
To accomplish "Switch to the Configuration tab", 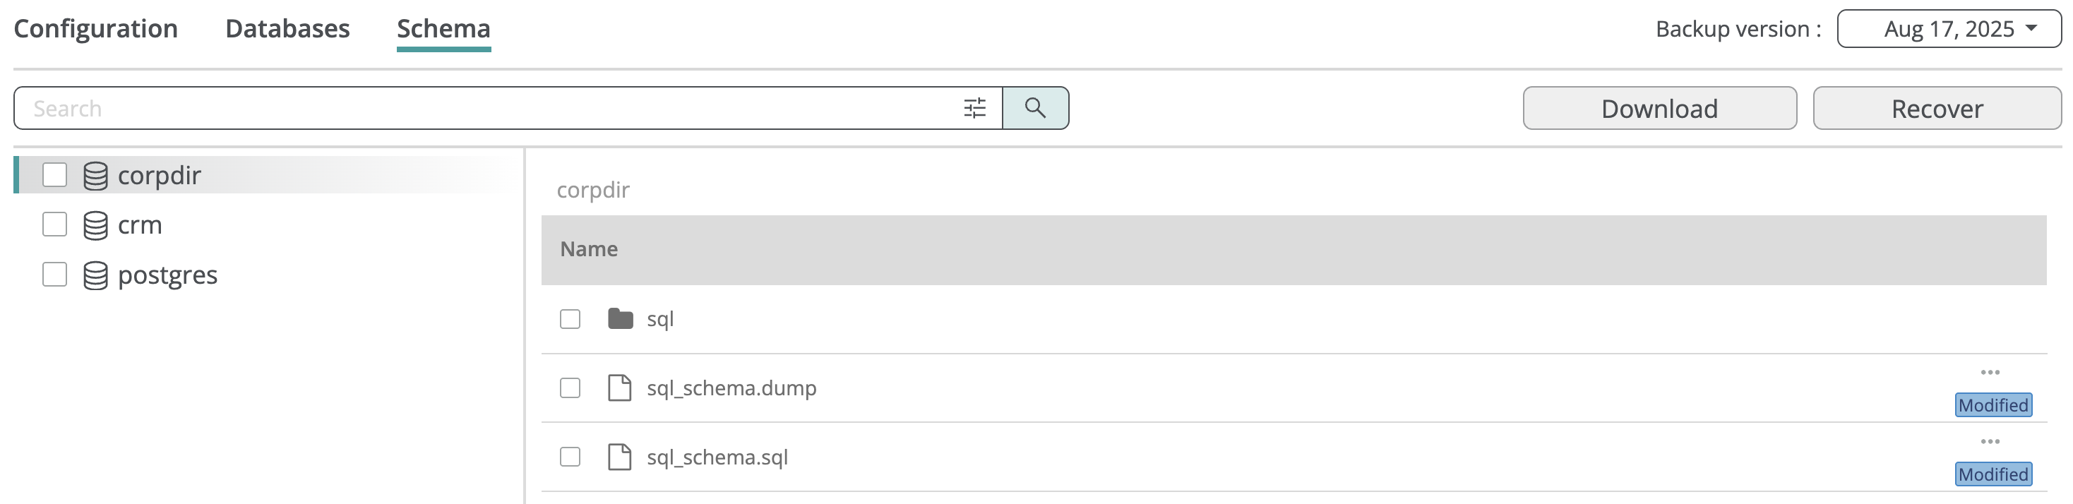I will point(96,29).
